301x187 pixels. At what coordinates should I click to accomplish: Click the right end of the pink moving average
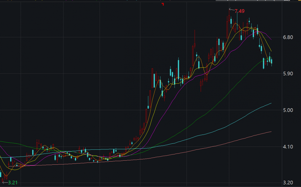click(271, 132)
